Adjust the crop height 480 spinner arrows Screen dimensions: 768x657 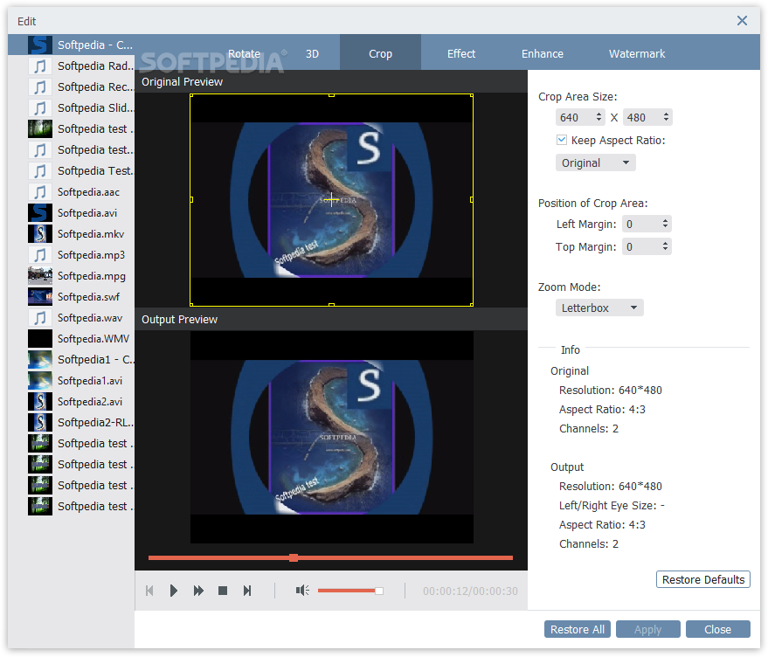pos(666,117)
